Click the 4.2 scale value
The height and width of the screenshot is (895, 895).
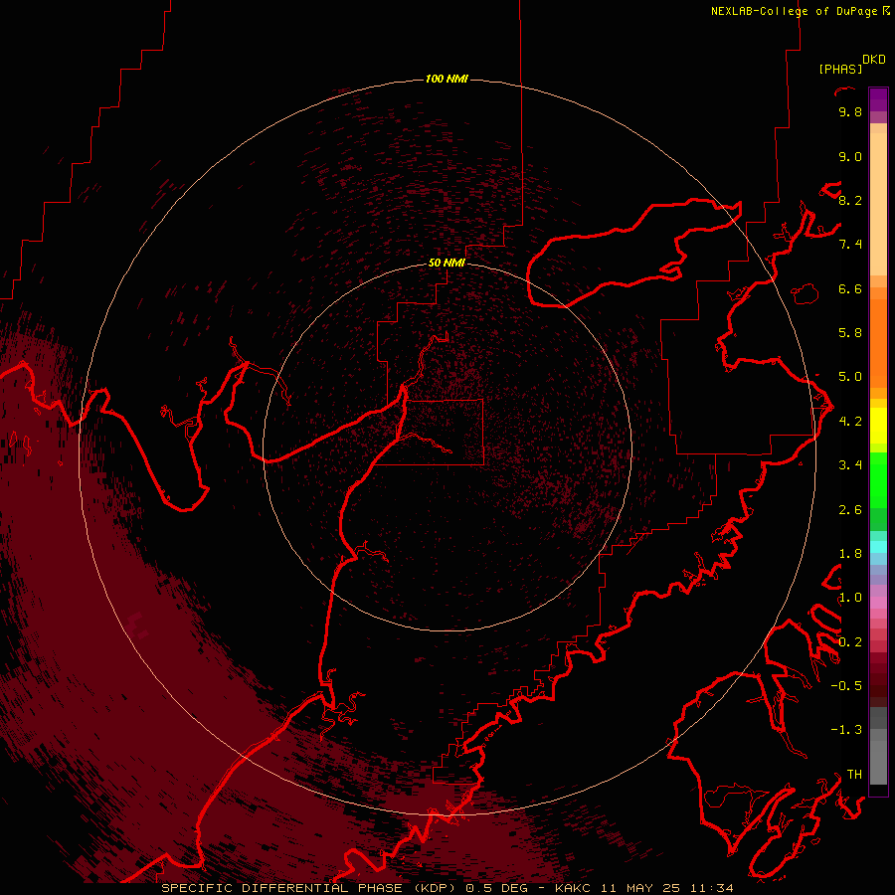(850, 422)
